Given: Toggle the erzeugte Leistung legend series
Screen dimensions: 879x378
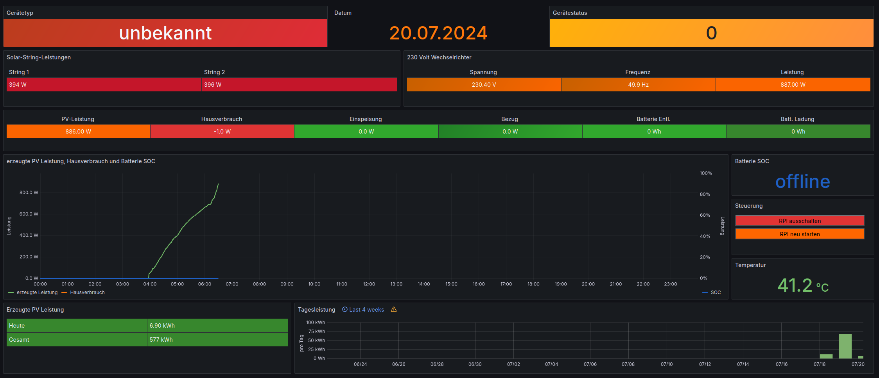Looking at the screenshot, I should pyautogui.click(x=37, y=292).
